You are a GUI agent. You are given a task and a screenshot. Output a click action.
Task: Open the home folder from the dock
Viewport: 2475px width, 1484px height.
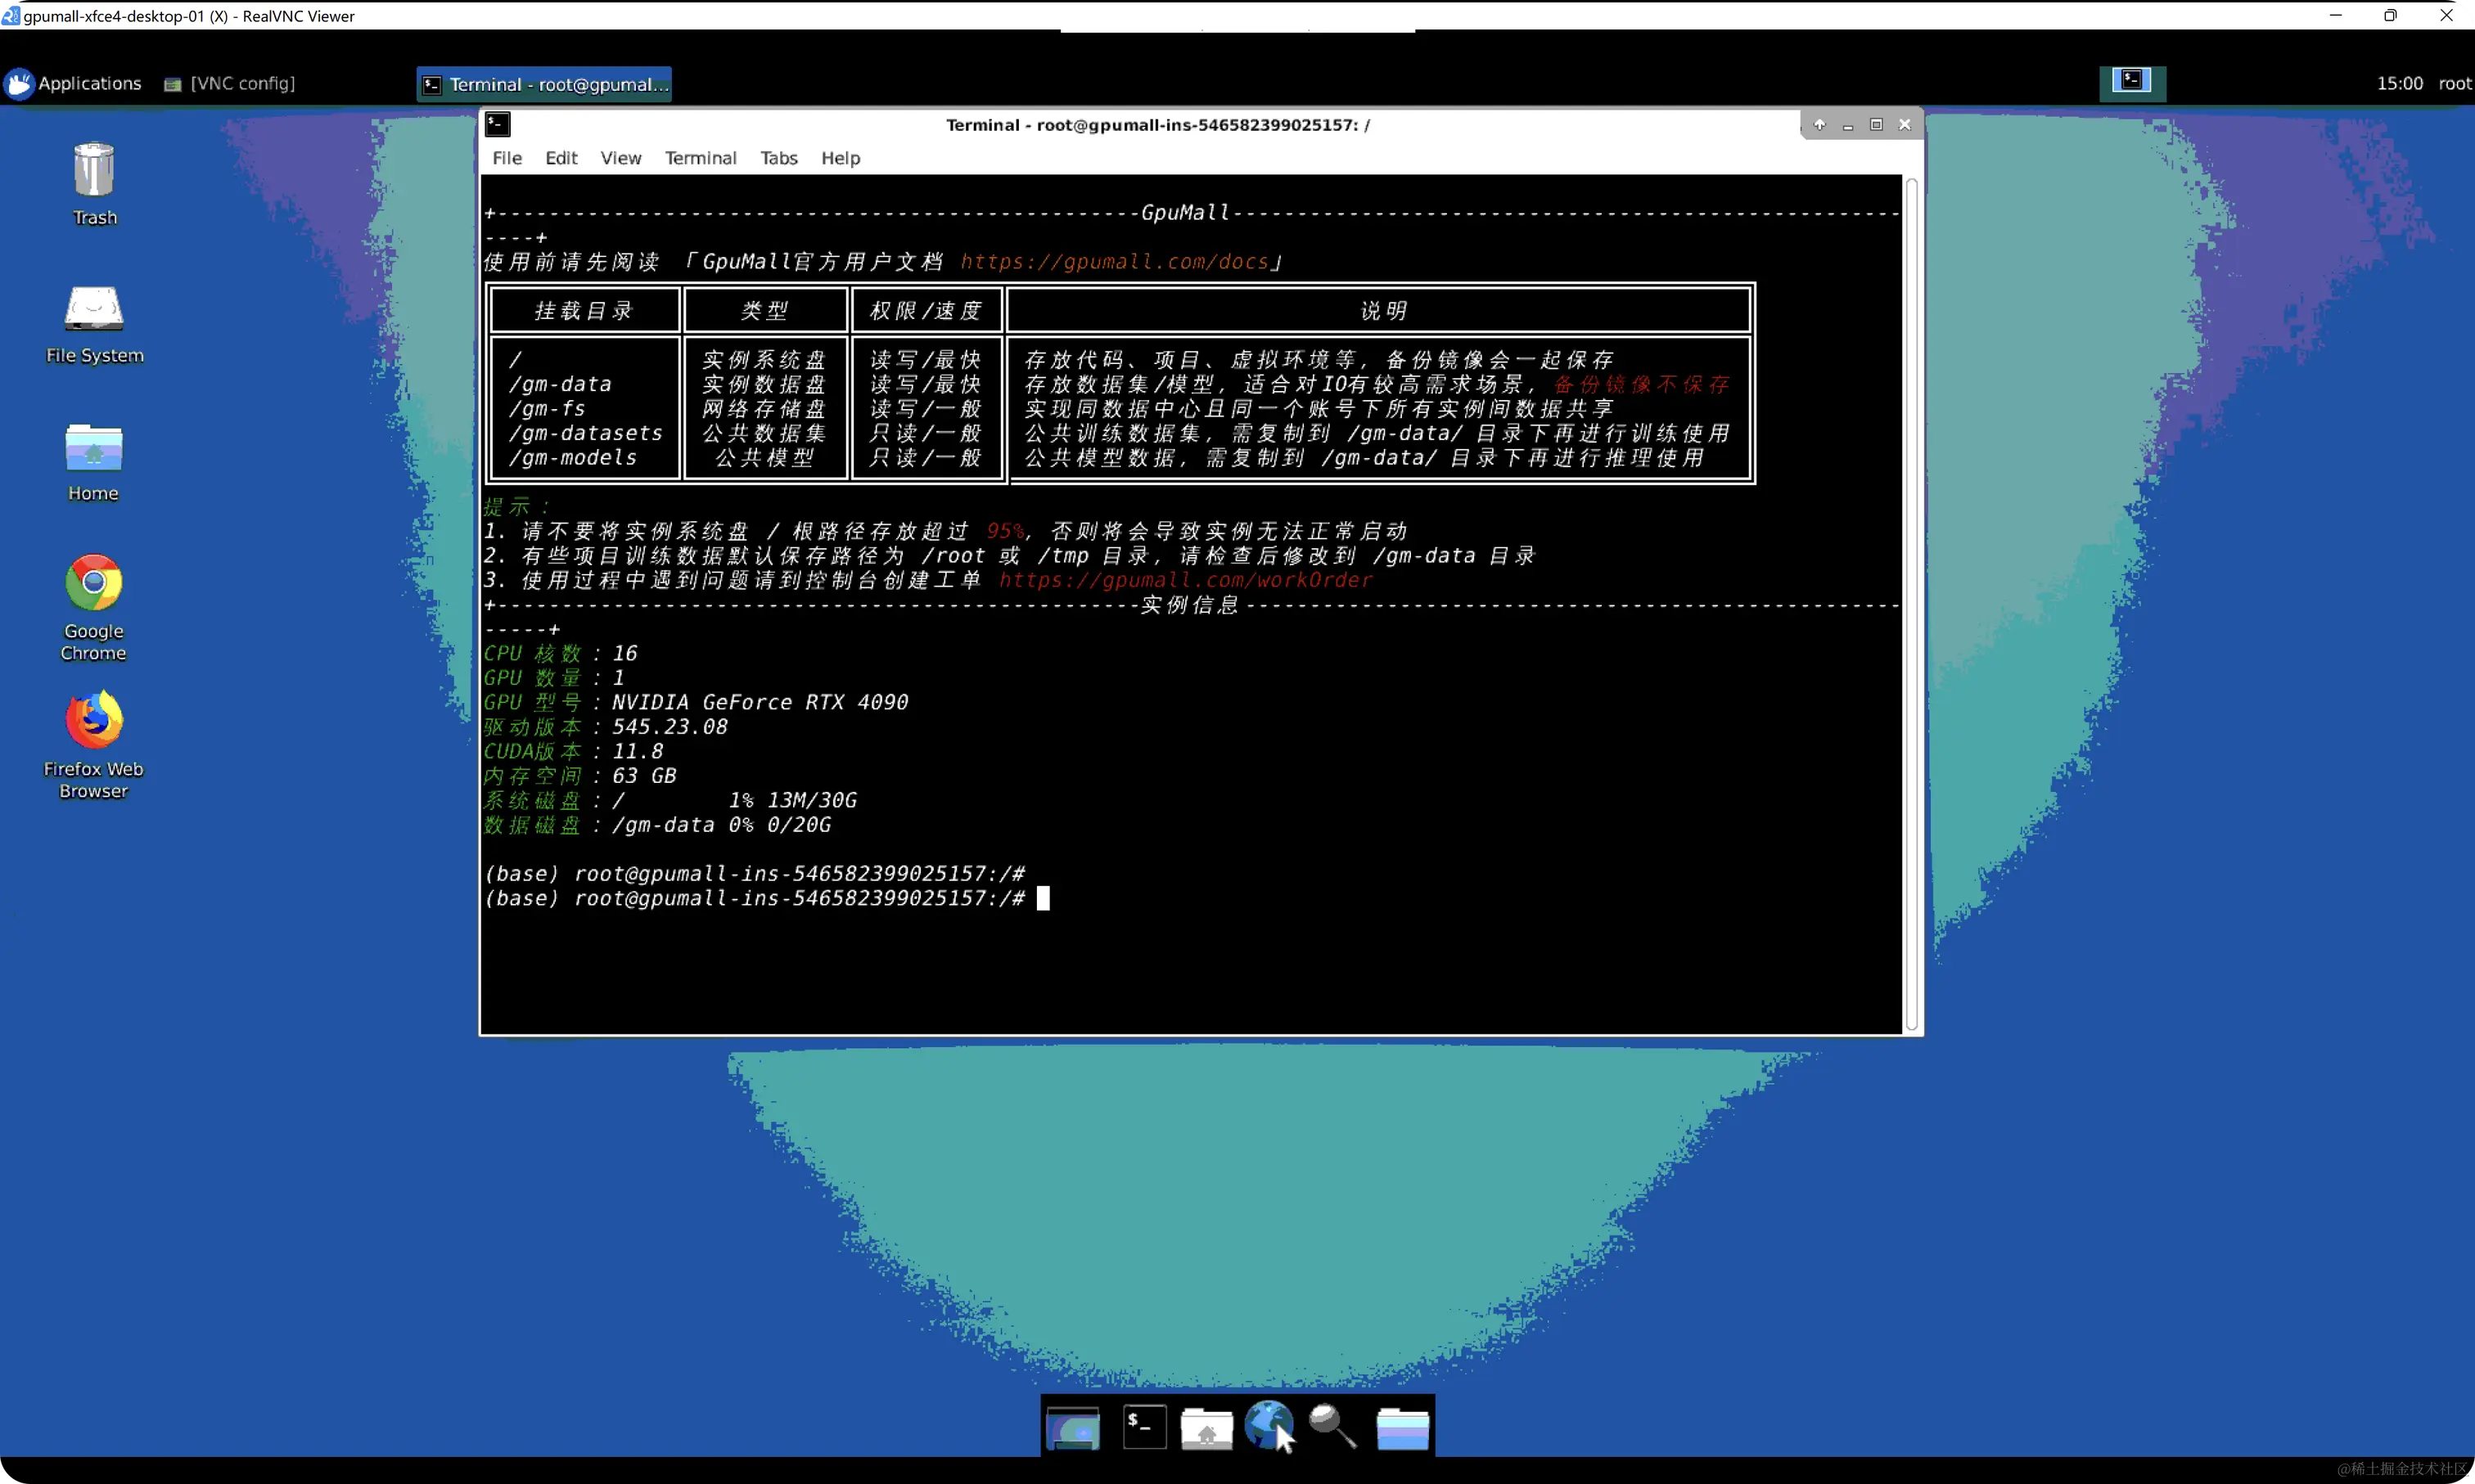tap(1206, 1427)
